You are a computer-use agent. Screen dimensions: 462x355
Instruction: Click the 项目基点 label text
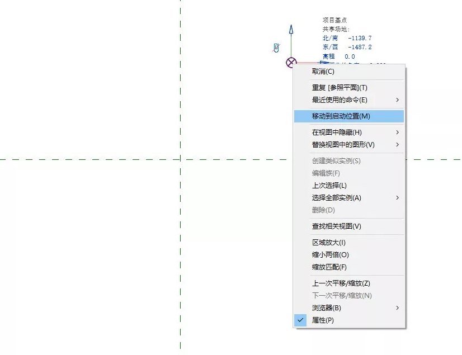pos(334,20)
